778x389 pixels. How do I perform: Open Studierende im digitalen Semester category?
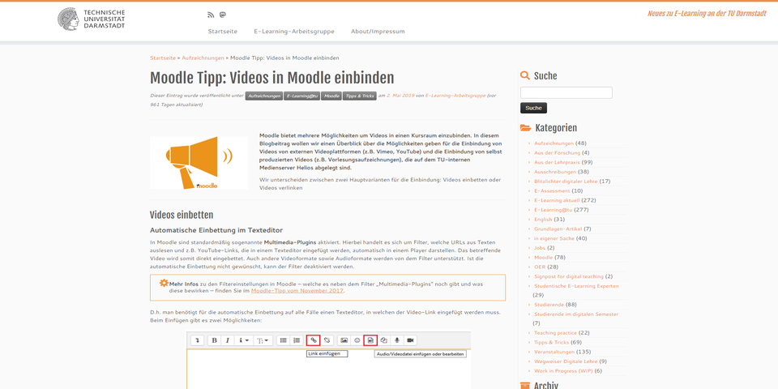pos(576,314)
